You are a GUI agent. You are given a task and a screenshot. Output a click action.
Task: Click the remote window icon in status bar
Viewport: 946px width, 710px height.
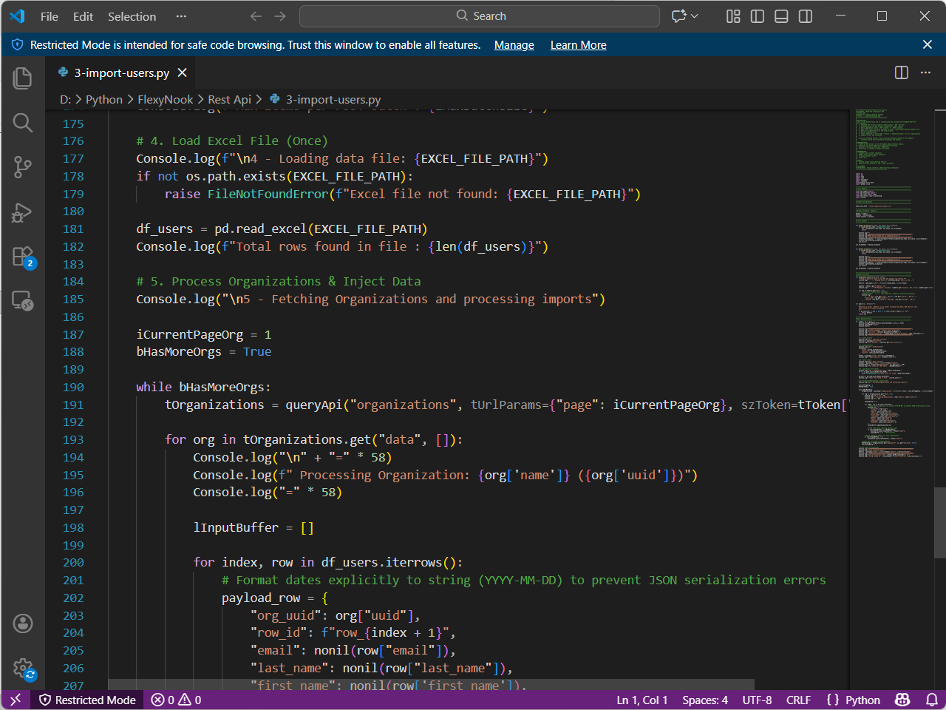point(16,700)
